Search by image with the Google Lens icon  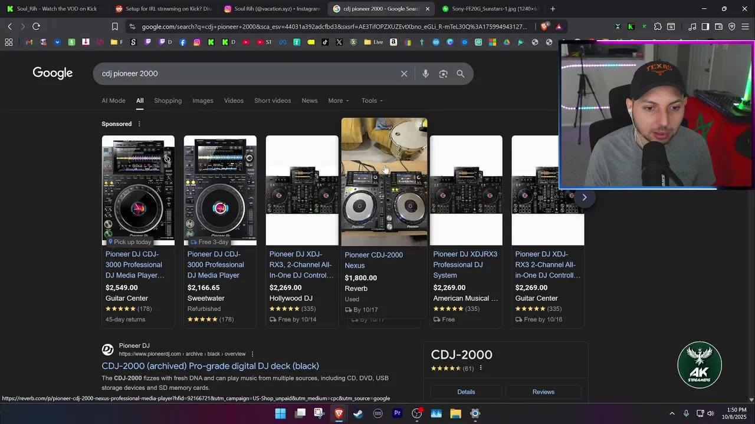pos(443,74)
